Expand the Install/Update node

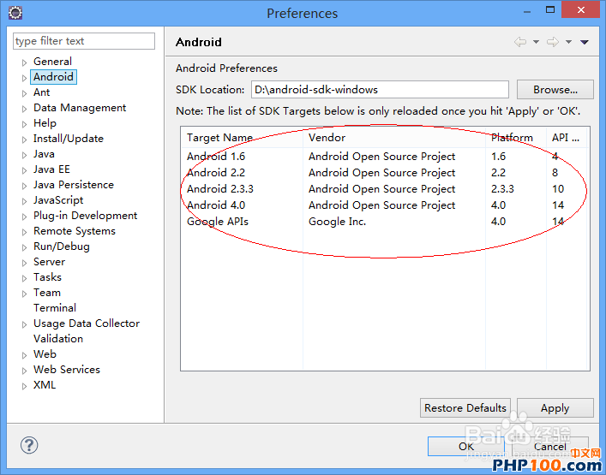coord(24,140)
